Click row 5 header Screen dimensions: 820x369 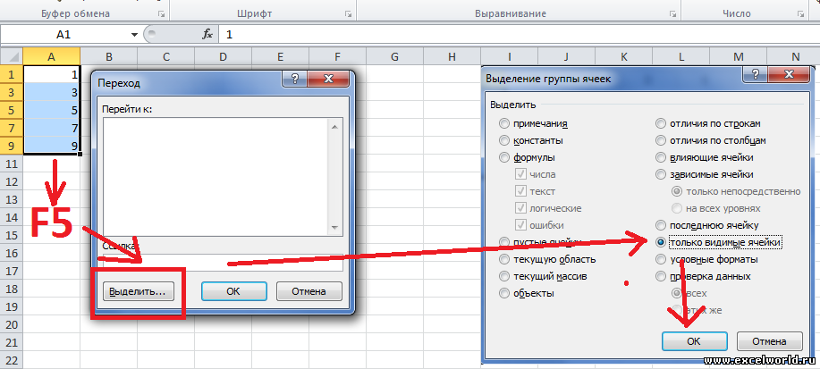pos(12,110)
